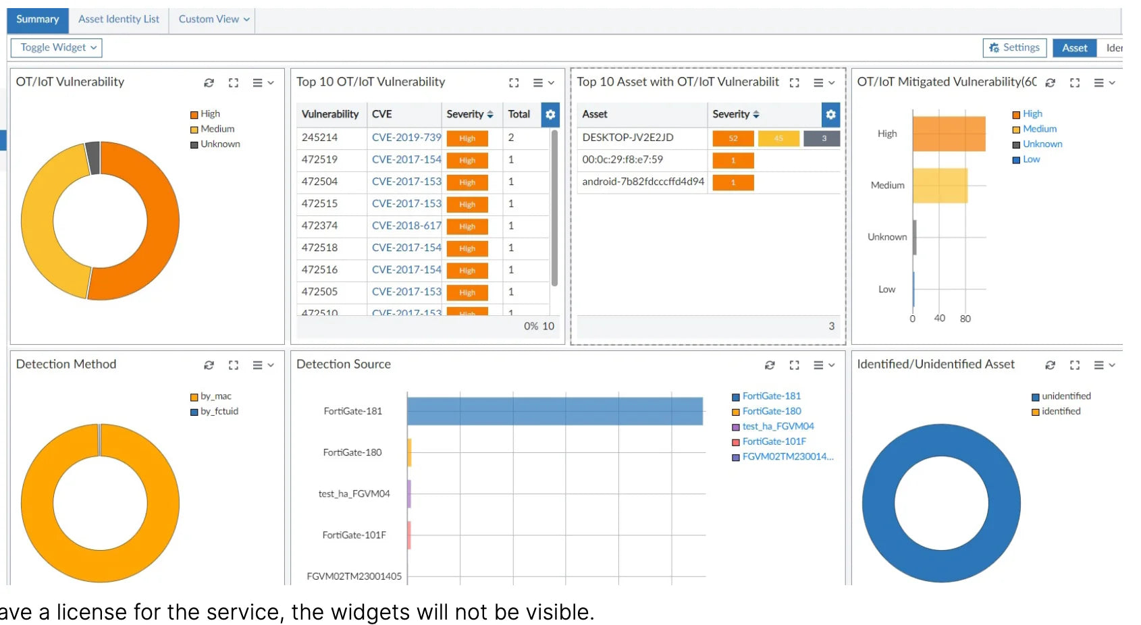Open column settings gear in asset table
Viewport: 1141px width, 625px height.
[x=830, y=115]
